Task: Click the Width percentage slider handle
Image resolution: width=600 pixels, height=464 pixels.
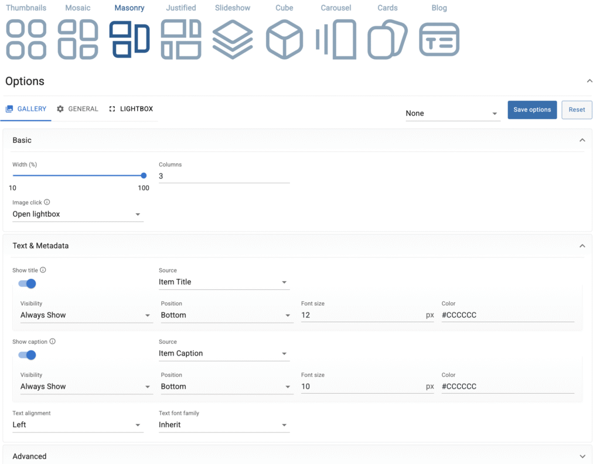Action: point(144,175)
